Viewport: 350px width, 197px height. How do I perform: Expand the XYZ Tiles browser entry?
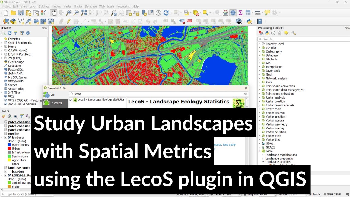[2, 92]
